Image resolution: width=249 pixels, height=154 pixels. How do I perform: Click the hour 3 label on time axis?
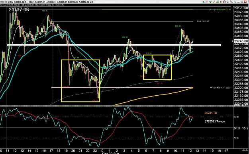pyautogui.click(x=124, y=150)
